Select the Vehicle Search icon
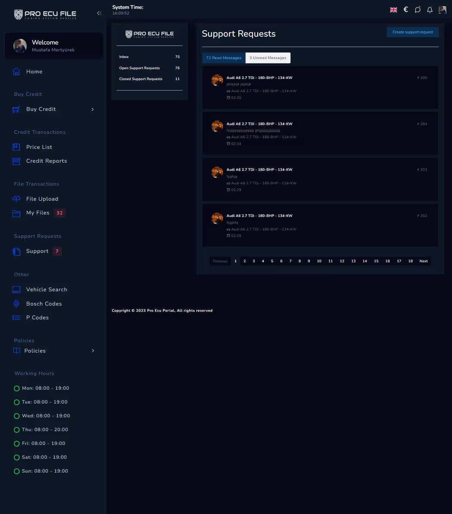 (16, 289)
